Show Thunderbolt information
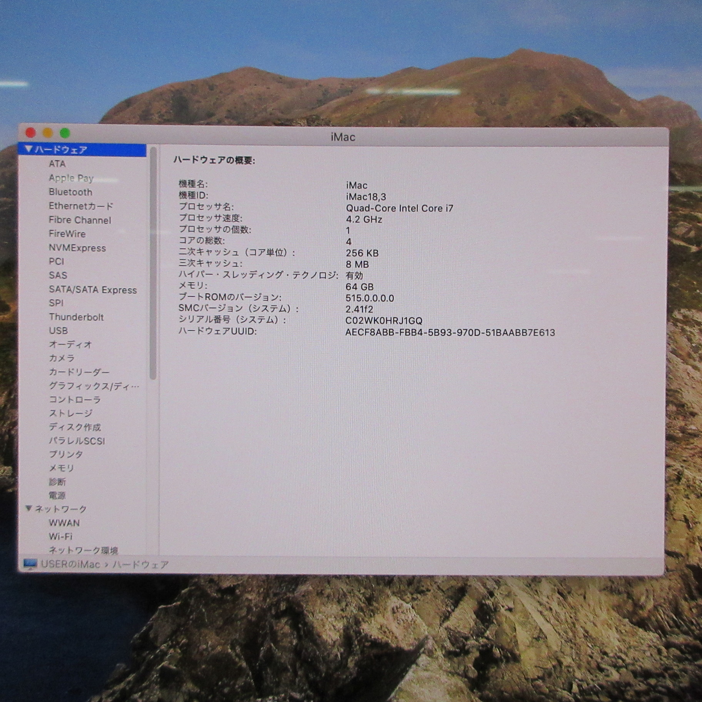702x702 pixels. point(76,317)
